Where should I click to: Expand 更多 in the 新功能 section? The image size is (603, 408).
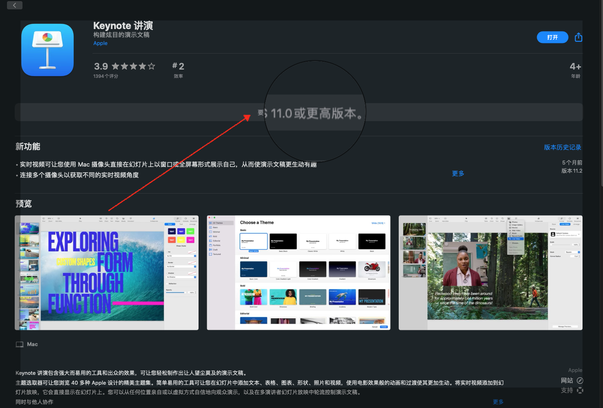click(458, 174)
